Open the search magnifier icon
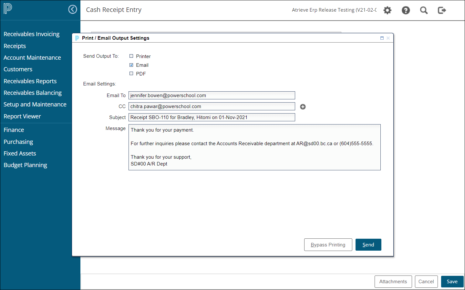 coord(424,10)
